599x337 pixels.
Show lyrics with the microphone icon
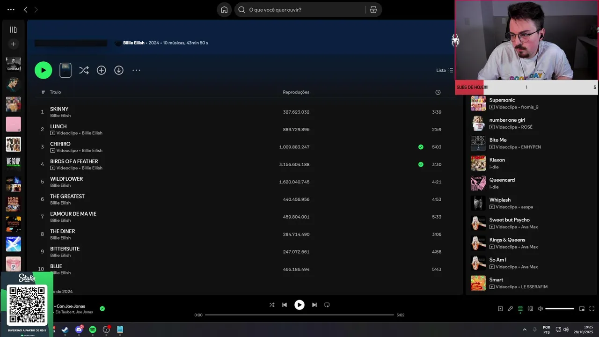511,309
